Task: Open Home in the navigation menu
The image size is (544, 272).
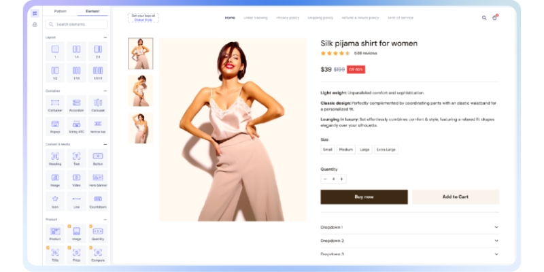Action: 230,18
